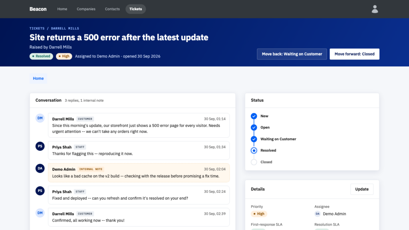The height and width of the screenshot is (230, 409).
Task: Click Move back: Waiting on Customer
Action: pyautogui.click(x=292, y=54)
